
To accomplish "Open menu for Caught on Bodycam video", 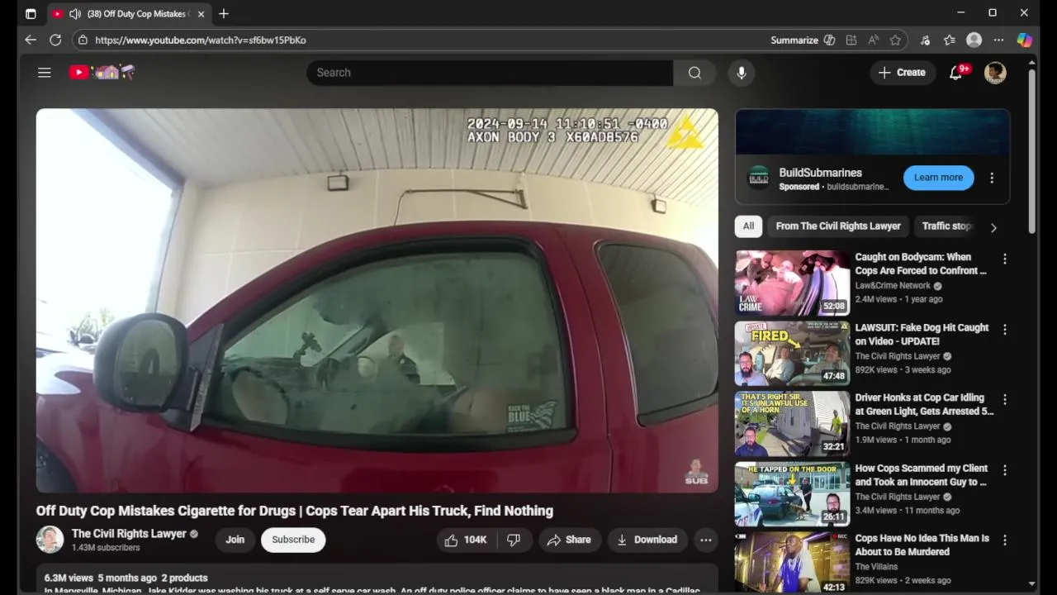I will tap(1005, 259).
